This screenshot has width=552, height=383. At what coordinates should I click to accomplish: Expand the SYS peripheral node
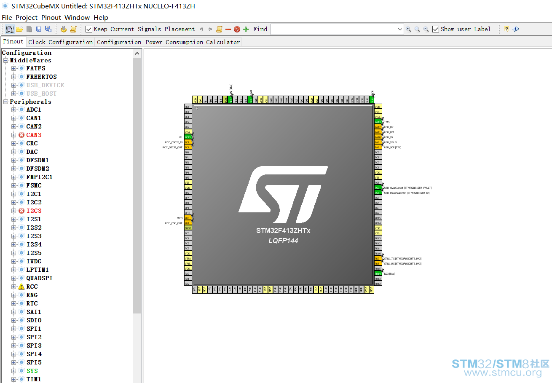[14, 371]
